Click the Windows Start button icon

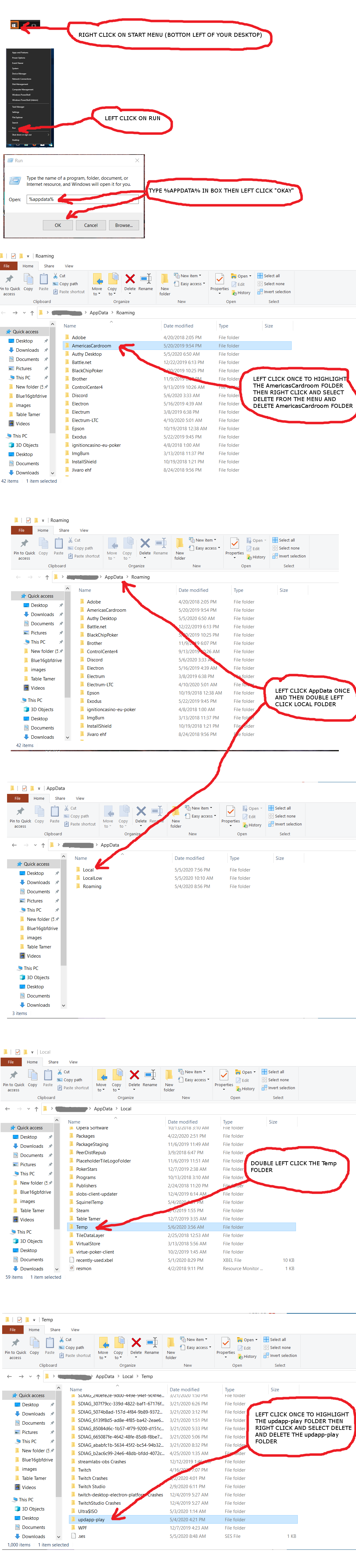14,25
